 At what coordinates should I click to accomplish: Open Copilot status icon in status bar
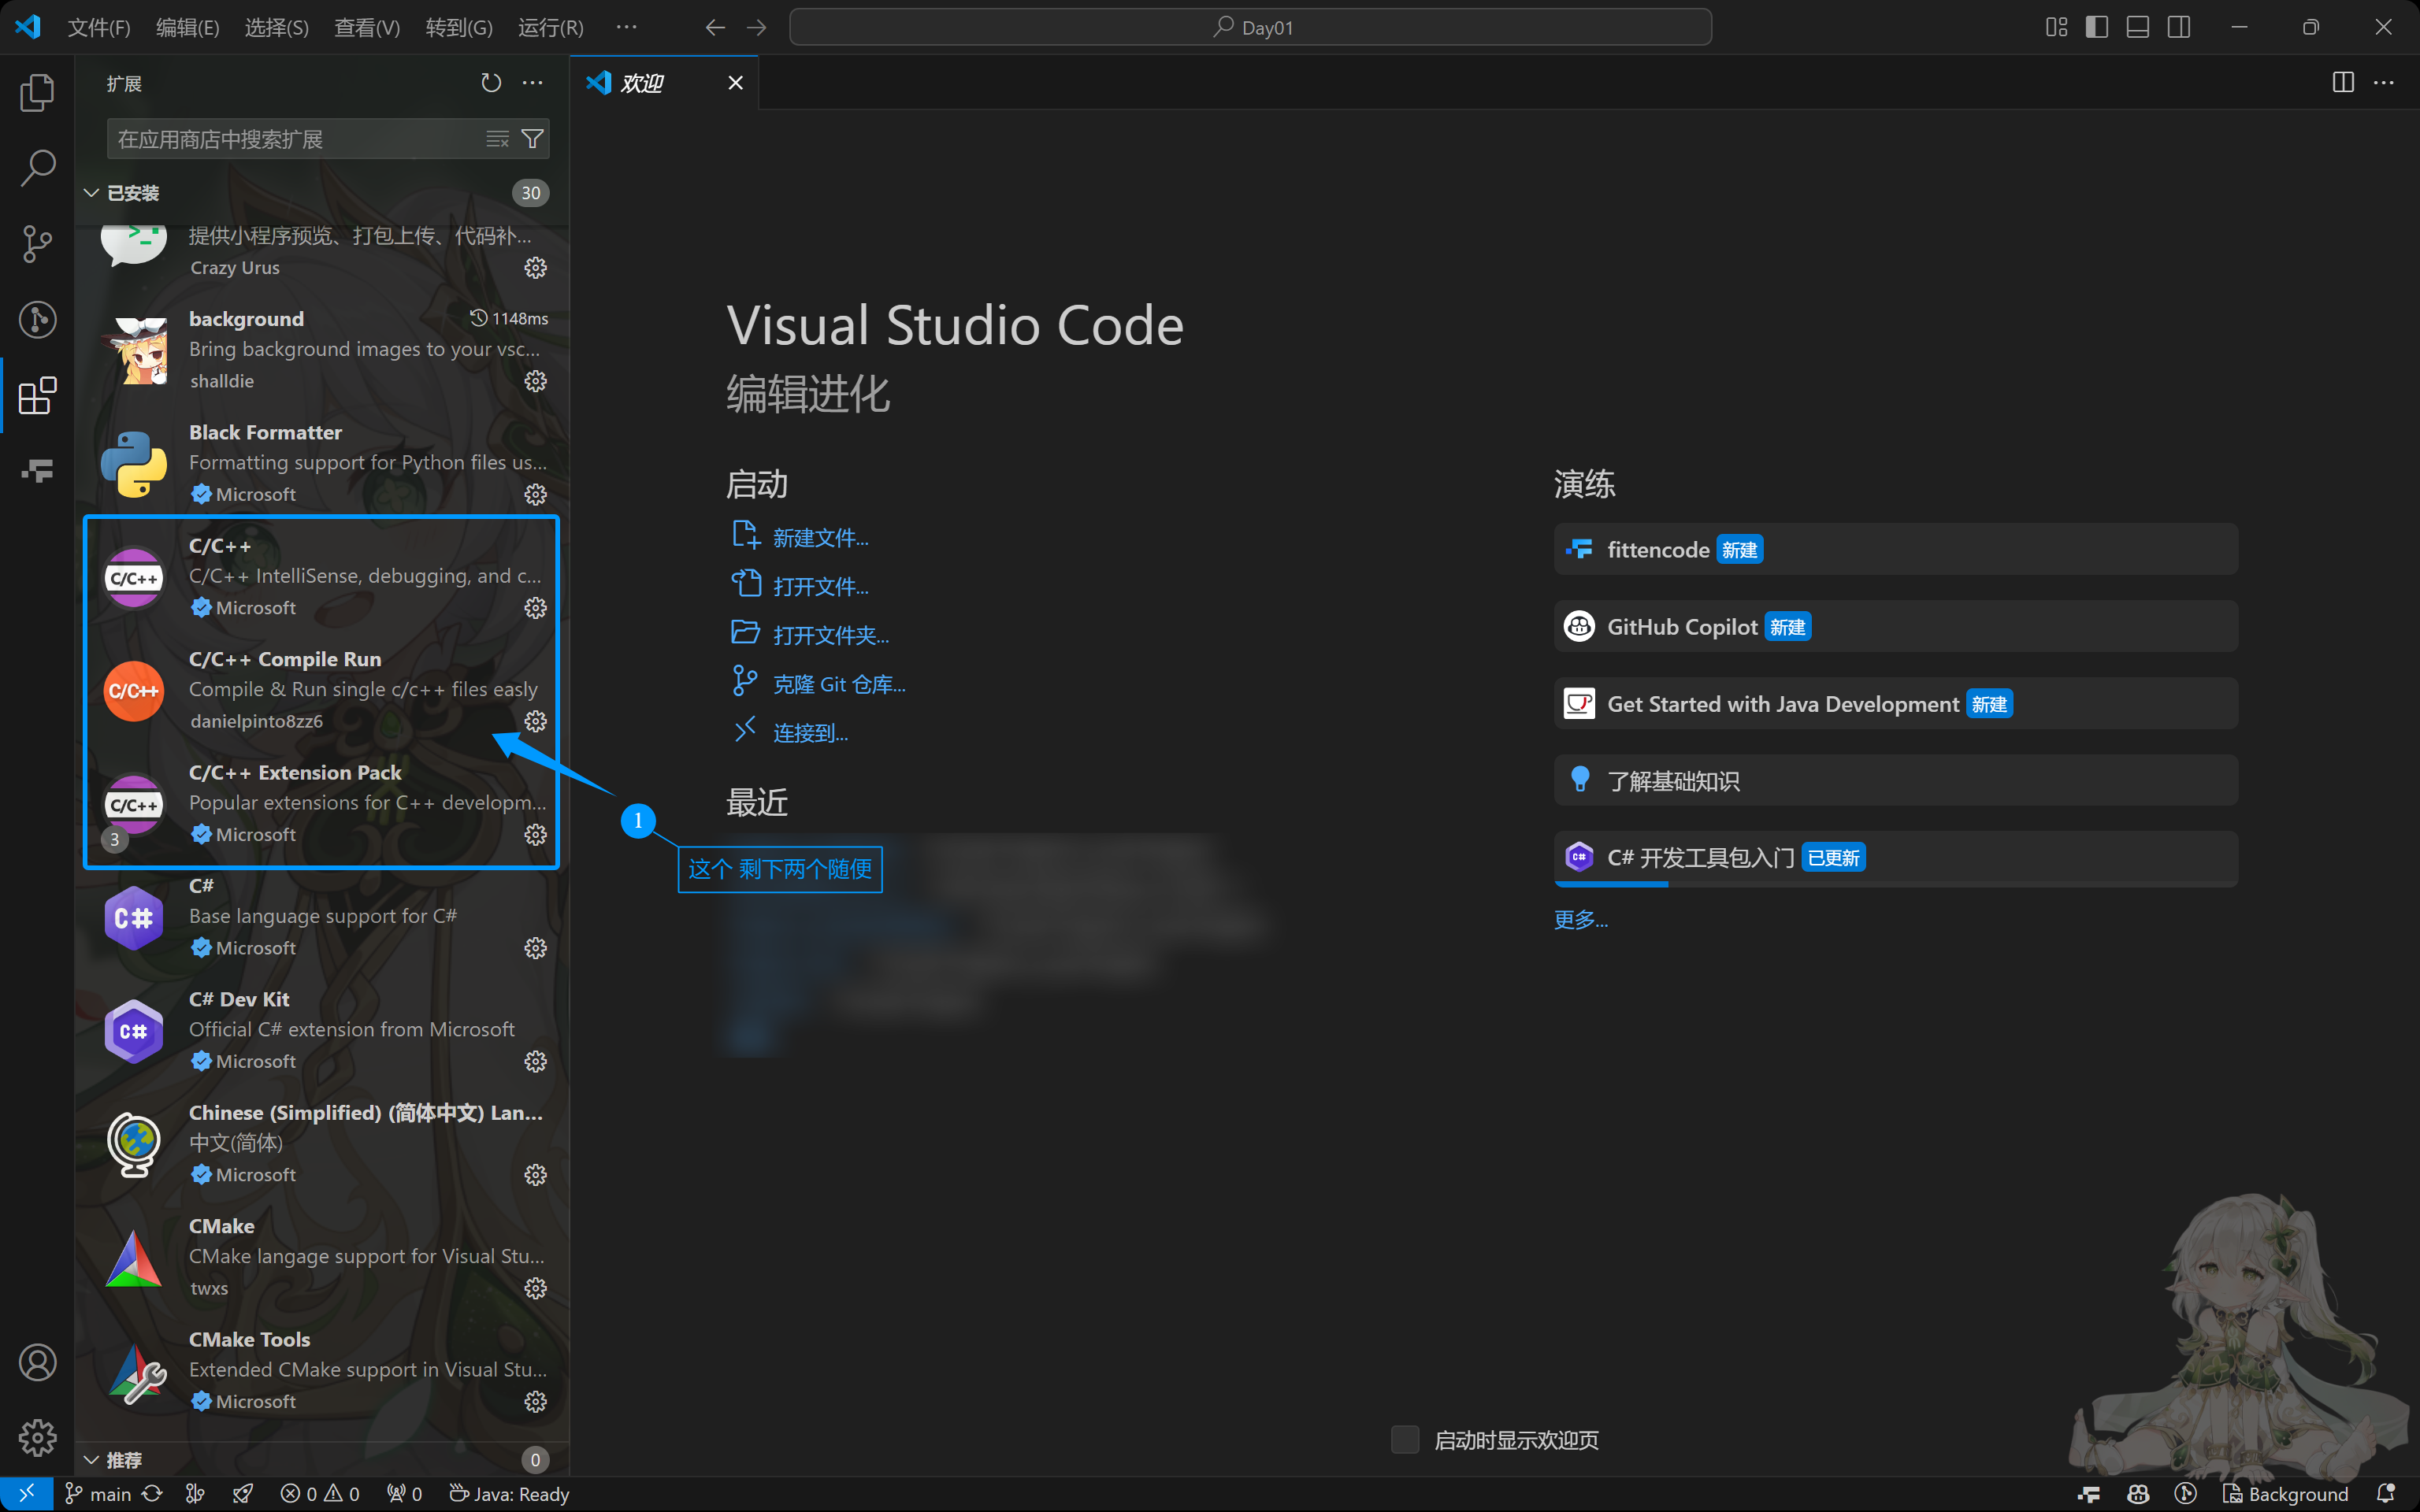(x=2138, y=1494)
